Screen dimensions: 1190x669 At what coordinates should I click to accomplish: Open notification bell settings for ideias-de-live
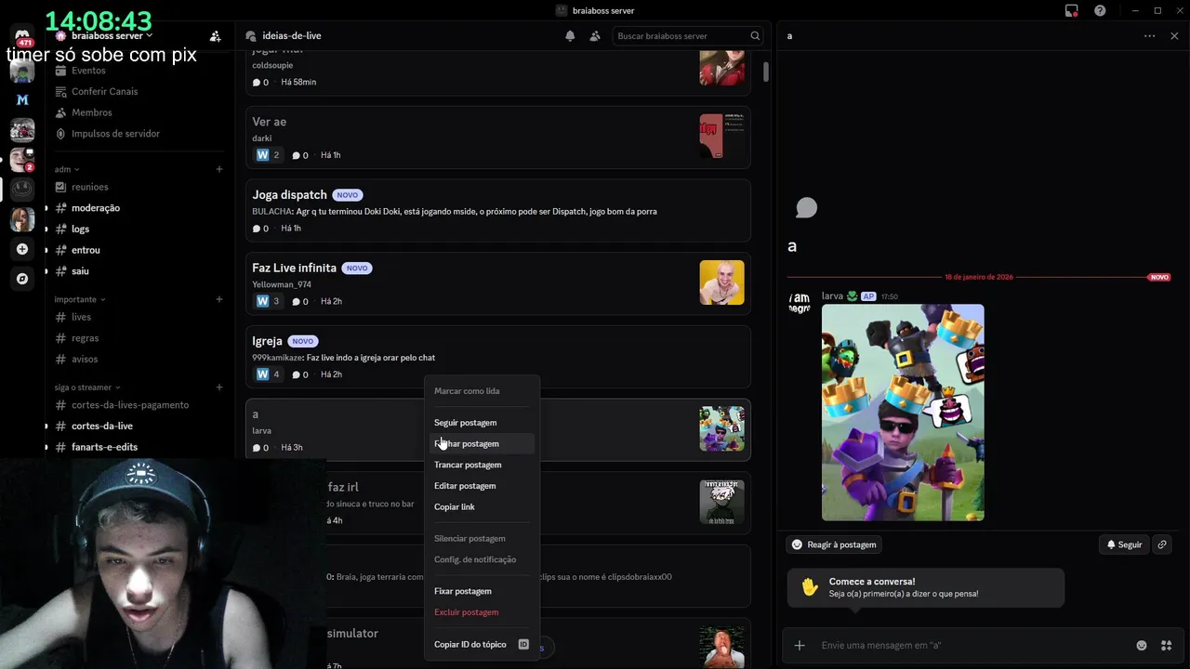pyautogui.click(x=570, y=36)
